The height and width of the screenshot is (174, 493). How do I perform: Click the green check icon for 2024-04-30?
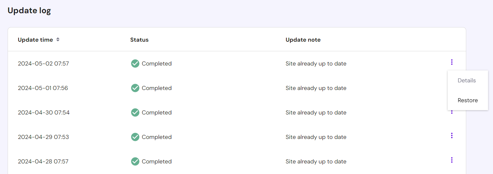(x=135, y=112)
